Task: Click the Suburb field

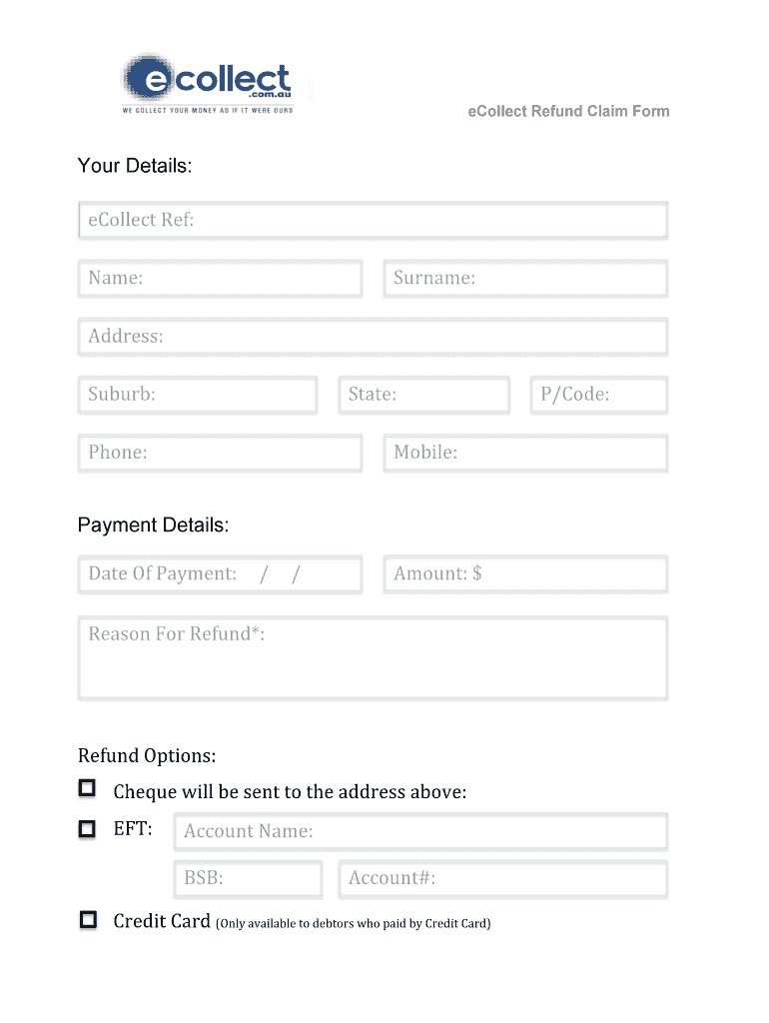Action: 198,395
